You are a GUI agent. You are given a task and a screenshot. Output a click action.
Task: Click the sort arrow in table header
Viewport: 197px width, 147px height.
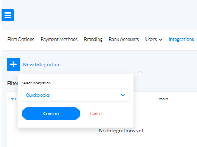click(x=12, y=99)
